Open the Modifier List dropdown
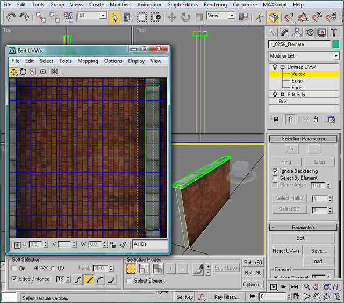The image size is (344, 303). tap(304, 56)
